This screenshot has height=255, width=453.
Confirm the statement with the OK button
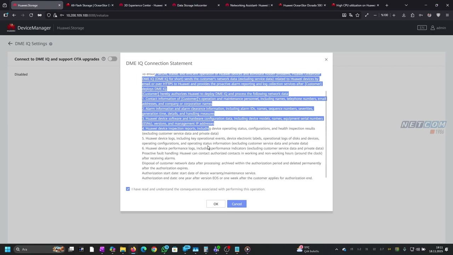(x=216, y=204)
